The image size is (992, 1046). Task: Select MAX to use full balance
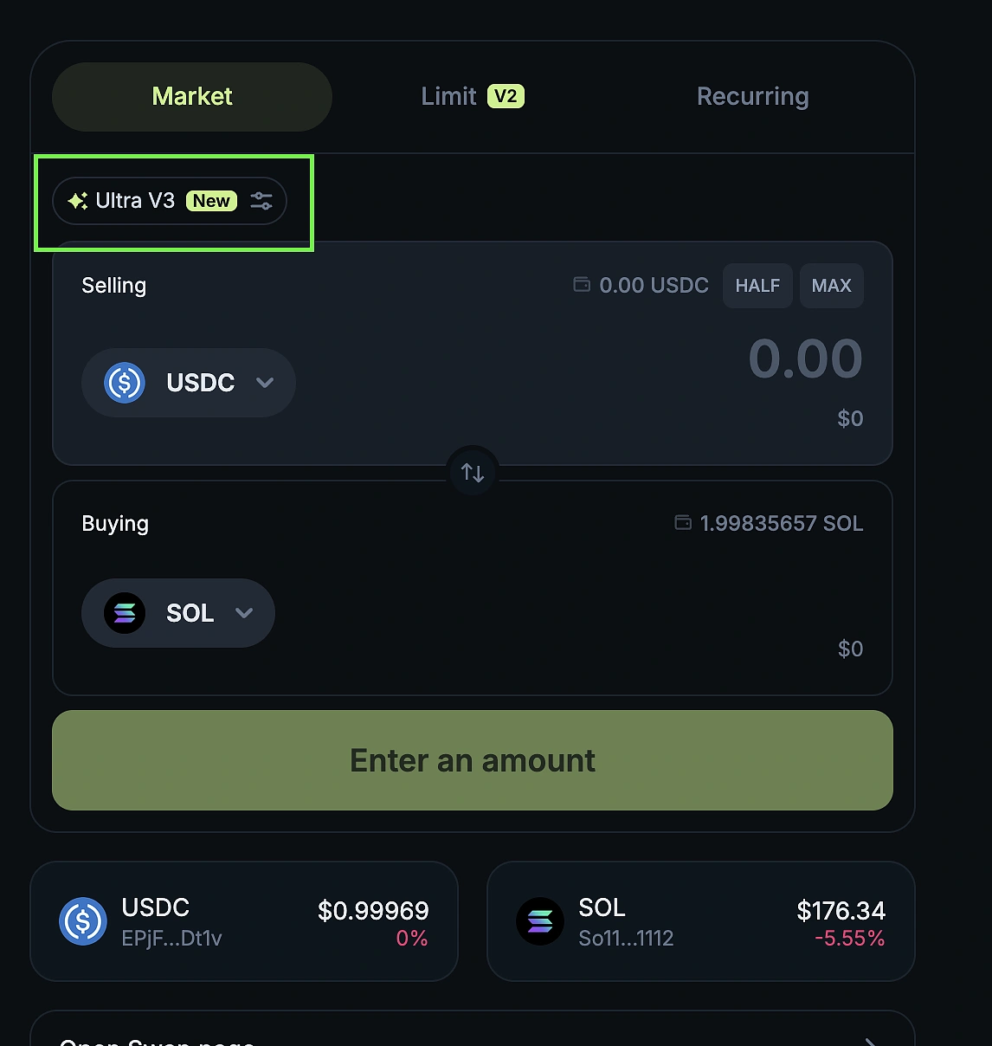pyautogui.click(x=831, y=285)
